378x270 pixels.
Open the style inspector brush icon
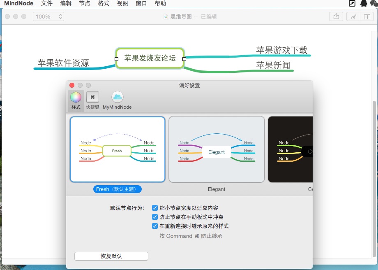click(x=353, y=16)
